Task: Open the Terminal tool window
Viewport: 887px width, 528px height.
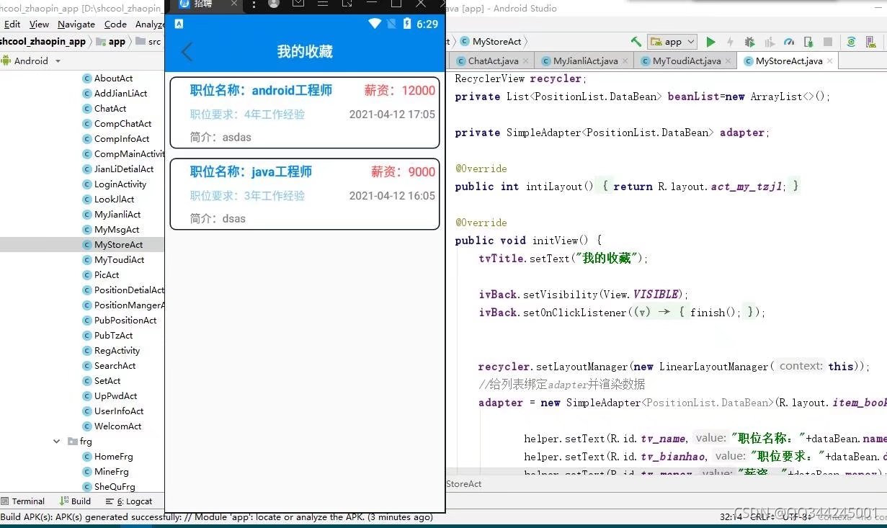Action: point(23,501)
